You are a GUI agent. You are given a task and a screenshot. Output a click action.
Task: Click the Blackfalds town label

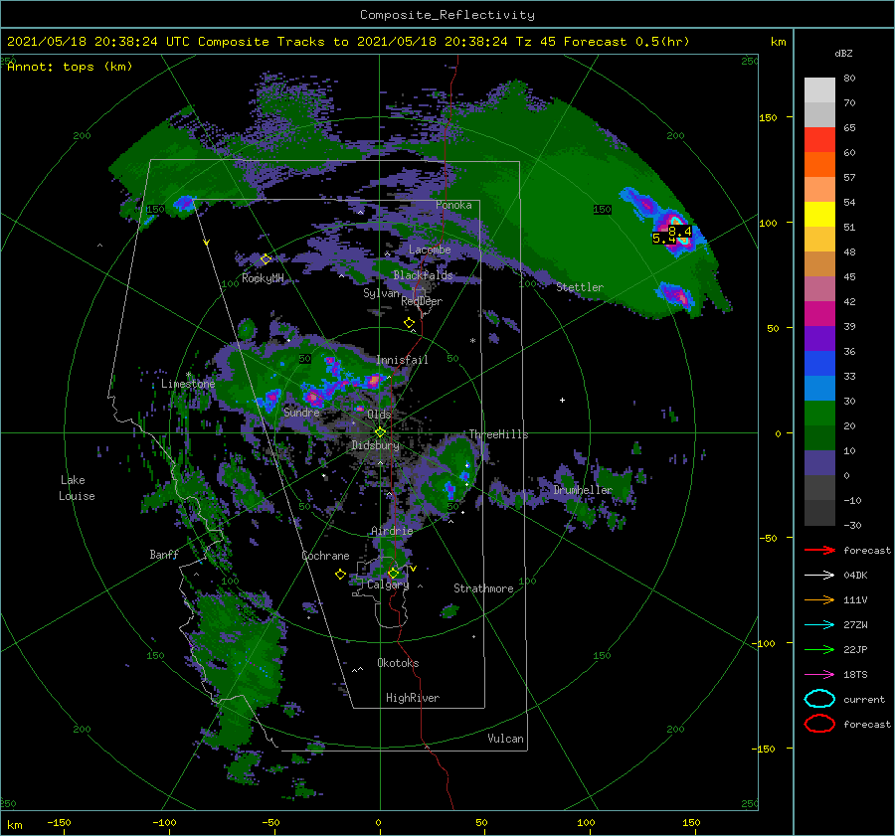(423, 275)
